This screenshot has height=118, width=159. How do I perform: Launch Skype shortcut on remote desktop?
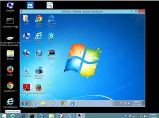coord(51,37)
